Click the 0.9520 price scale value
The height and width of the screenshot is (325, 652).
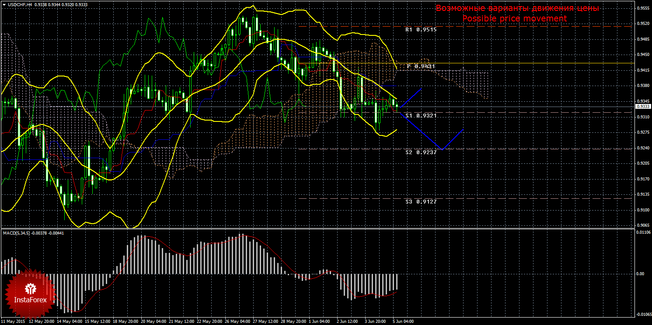[642, 24]
